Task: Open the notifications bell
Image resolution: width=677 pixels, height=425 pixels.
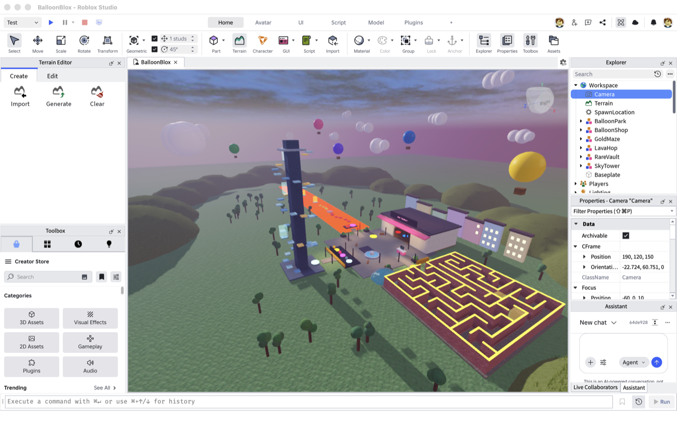Action: 653,22
